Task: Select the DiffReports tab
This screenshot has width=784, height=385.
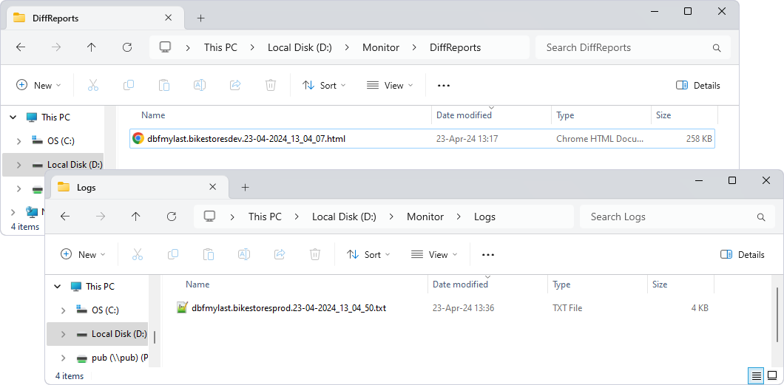Action: pos(93,18)
